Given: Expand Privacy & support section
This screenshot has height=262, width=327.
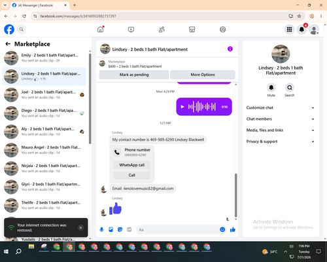Looking at the screenshot, I should click(281, 141).
